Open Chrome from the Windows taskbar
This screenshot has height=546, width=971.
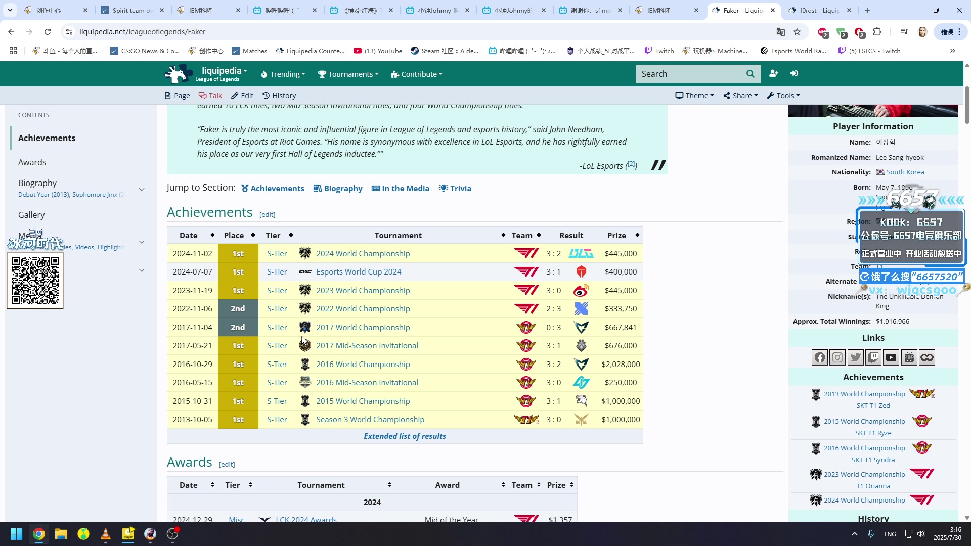point(39,534)
